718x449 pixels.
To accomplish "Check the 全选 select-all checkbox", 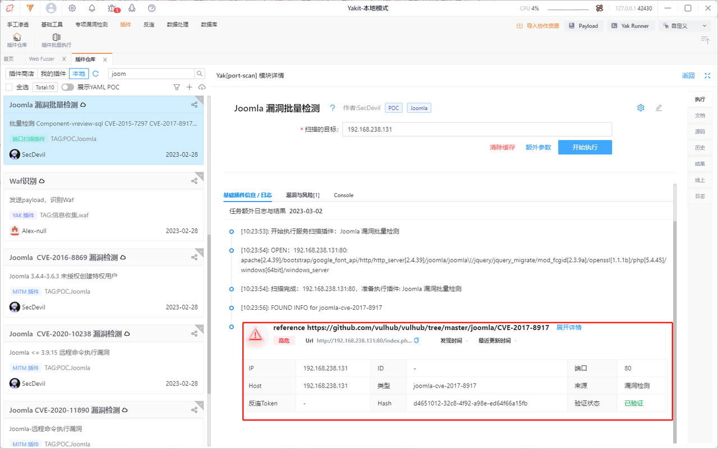I will click(9, 87).
